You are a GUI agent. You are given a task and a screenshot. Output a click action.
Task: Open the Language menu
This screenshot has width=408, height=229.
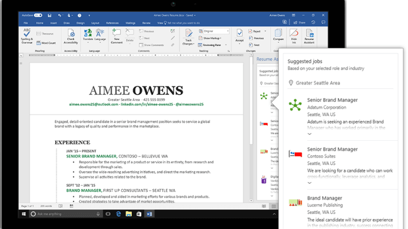pyautogui.click(x=100, y=36)
